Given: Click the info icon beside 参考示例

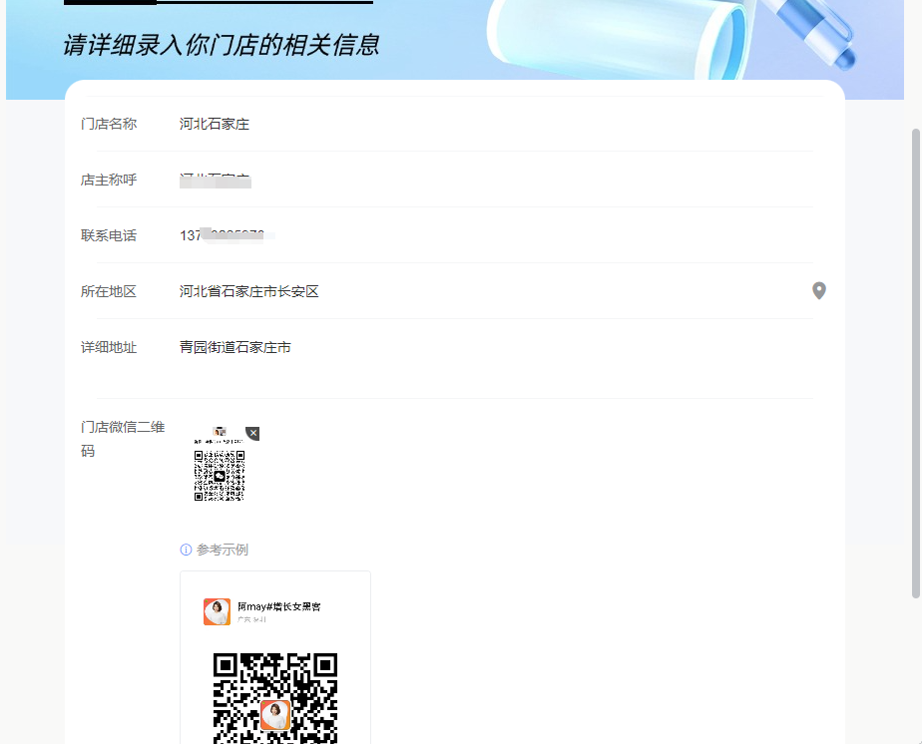Looking at the screenshot, I should click(x=186, y=550).
